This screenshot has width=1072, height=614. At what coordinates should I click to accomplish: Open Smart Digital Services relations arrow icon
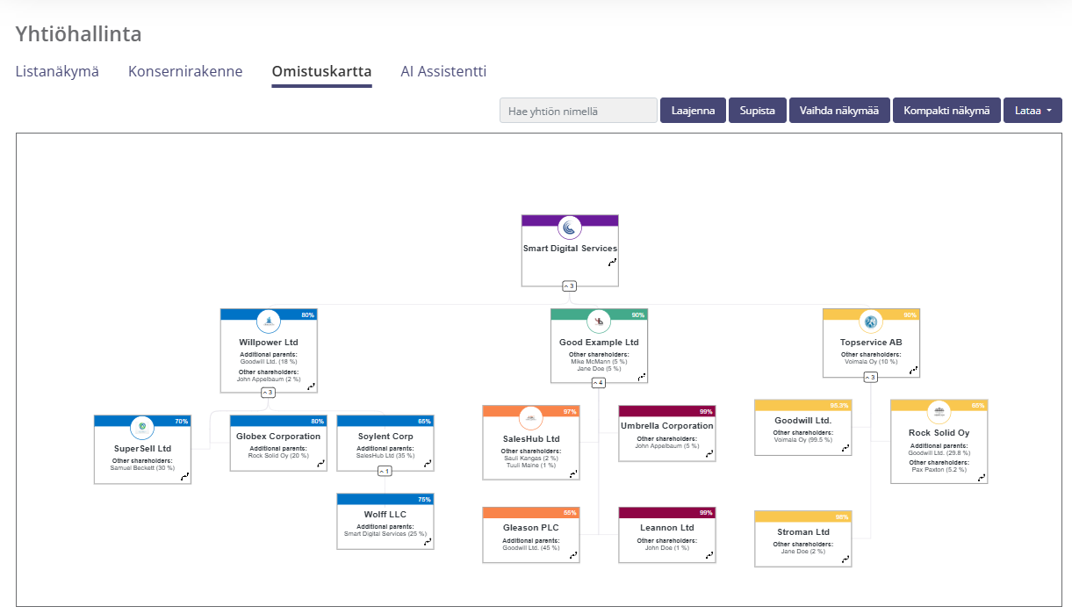[x=612, y=262]
